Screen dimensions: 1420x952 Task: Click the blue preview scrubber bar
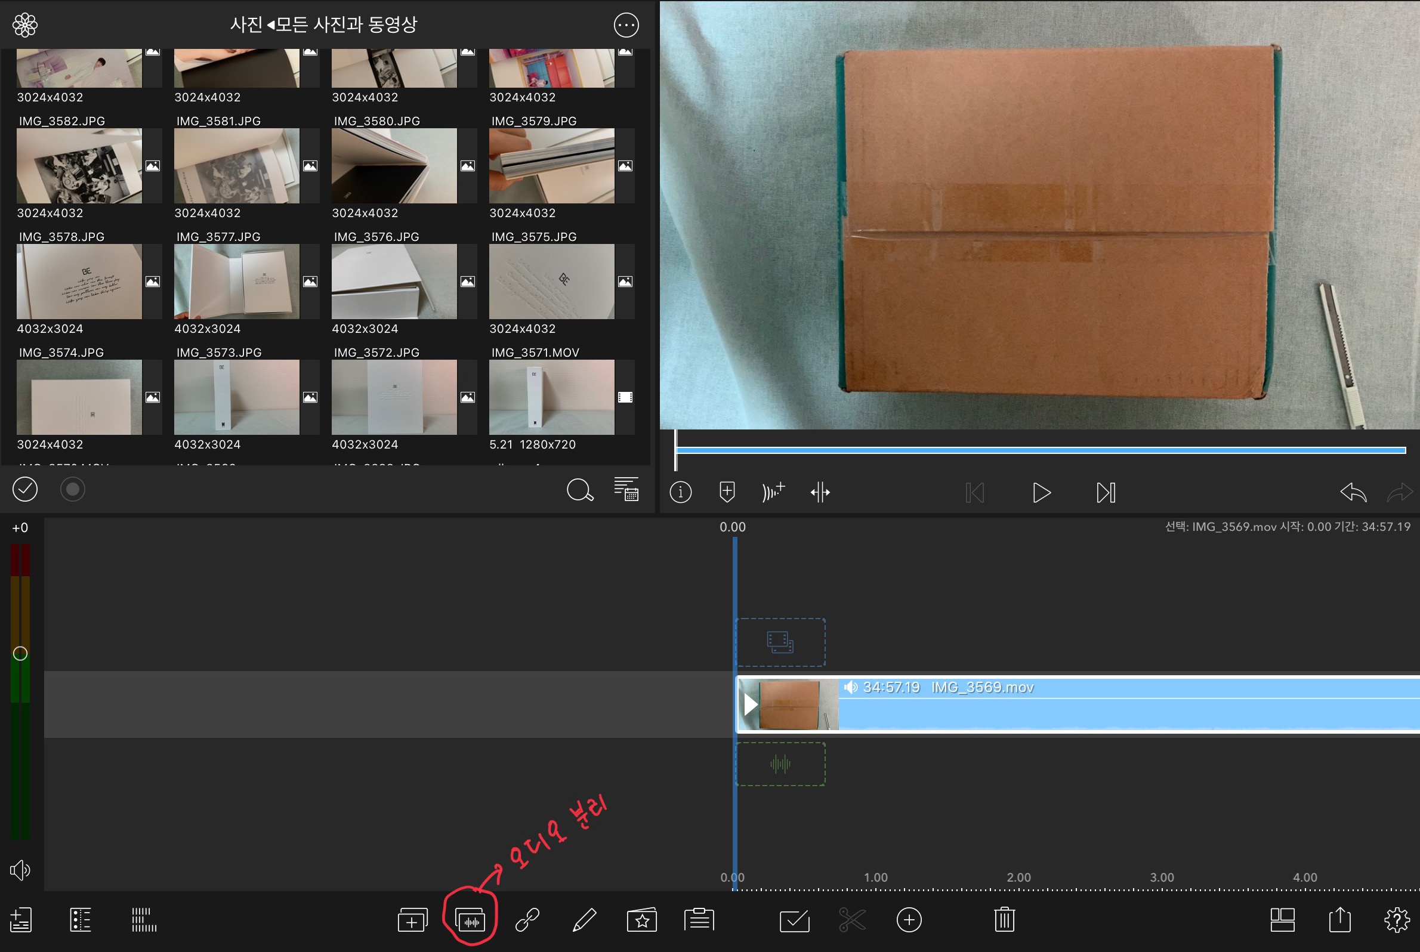tap(1040, 450)
